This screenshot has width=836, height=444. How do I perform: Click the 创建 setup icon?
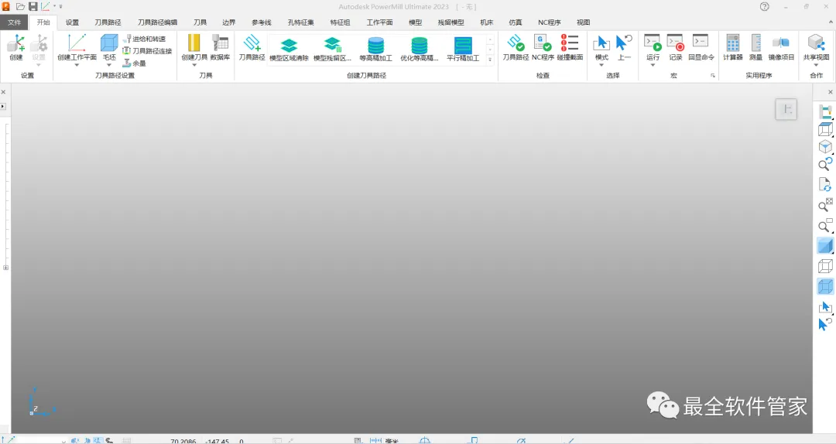16,47
